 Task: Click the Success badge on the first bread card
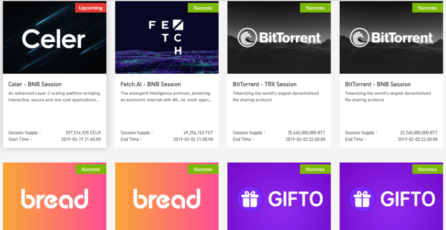91,169
